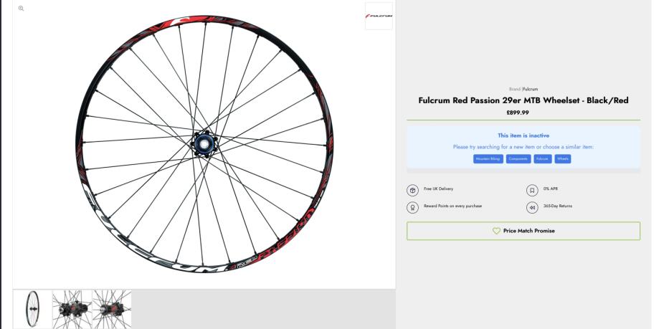Click the heart icon beside Price Match Promise
659x329 pixels.
(x=496, y=231)
